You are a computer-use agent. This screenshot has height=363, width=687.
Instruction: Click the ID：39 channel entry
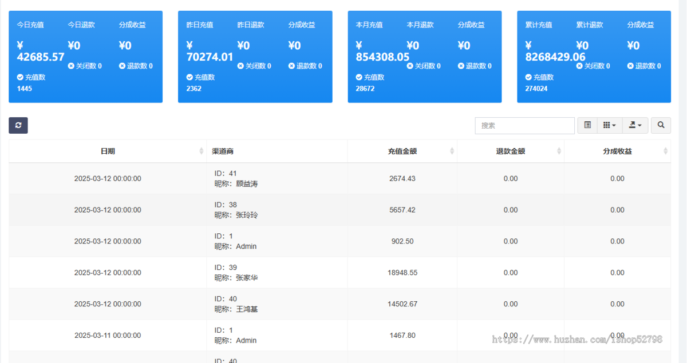click(226, 268)
